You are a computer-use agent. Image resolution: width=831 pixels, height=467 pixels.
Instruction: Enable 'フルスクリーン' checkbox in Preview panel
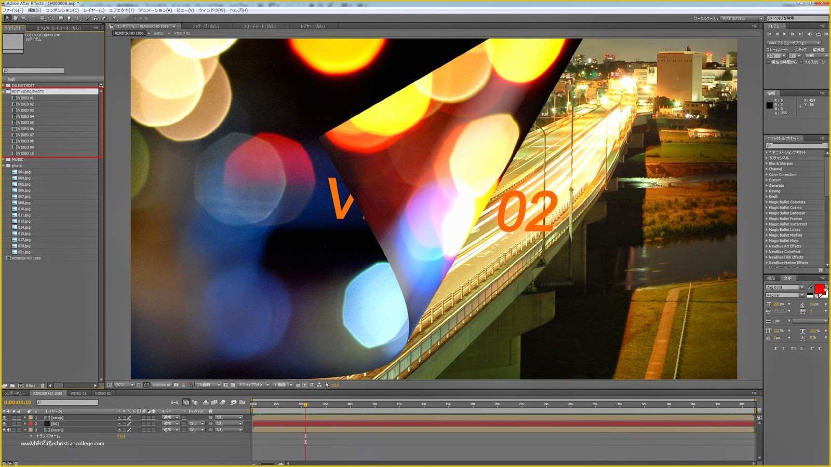[x=801, y=62]
